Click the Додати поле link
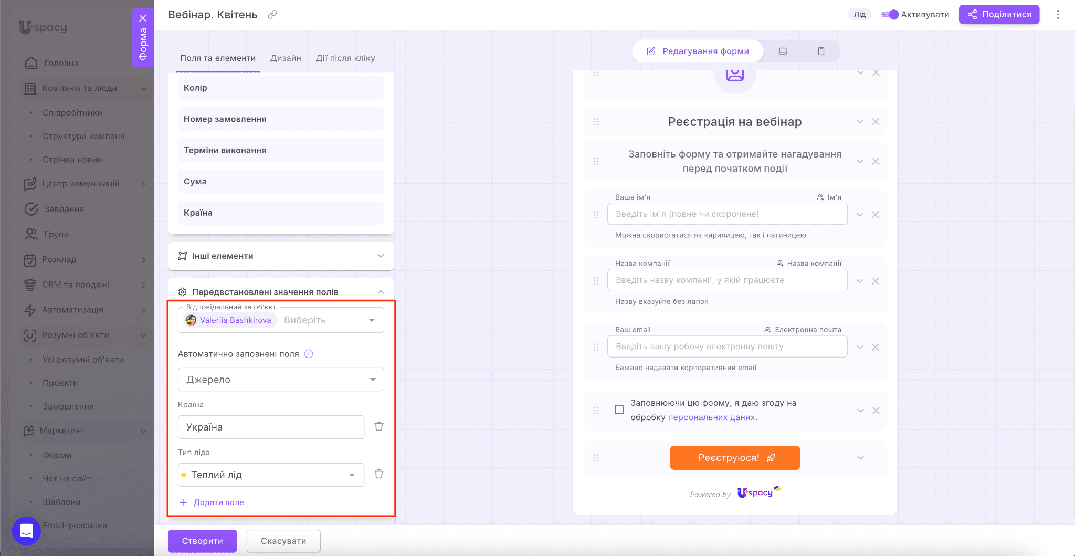Viewport: 1075px width, 556px height. (218, 502)
